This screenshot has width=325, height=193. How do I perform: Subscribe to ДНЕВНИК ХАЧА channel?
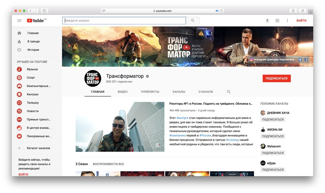pos(273,119)
